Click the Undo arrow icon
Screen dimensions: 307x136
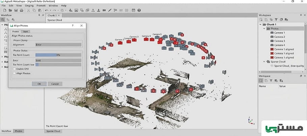(x=47, y=10)
